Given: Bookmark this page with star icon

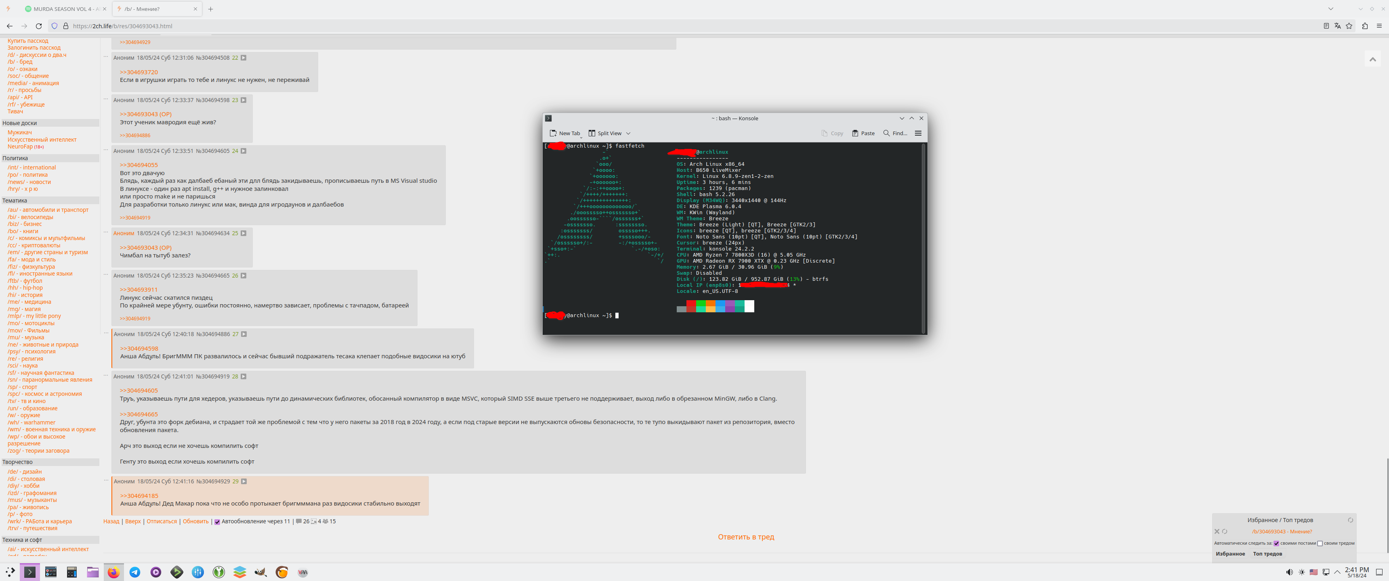Looking at the screenshot, I should point(1349,26).
